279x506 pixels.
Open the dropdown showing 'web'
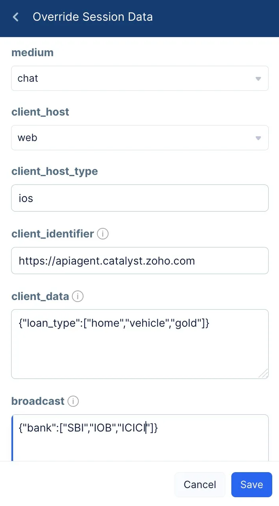(135, 138)
